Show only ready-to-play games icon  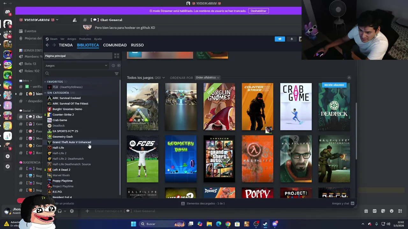[x=119, y=66]
